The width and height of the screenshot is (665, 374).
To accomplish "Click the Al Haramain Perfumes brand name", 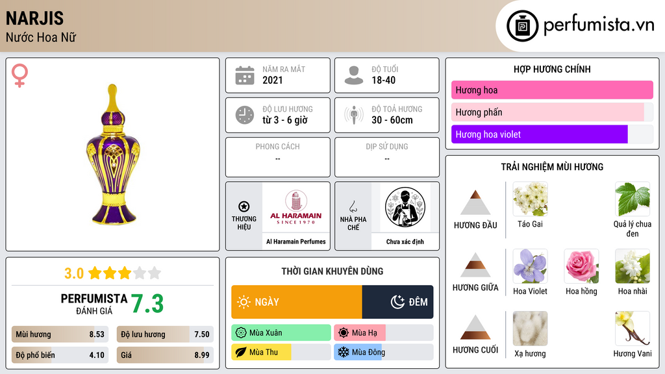I will (x=296, y=242).
